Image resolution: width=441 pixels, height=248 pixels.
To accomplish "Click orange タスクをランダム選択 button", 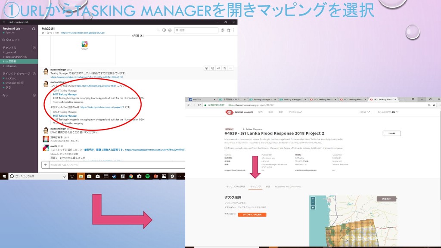I will (252, 215).
